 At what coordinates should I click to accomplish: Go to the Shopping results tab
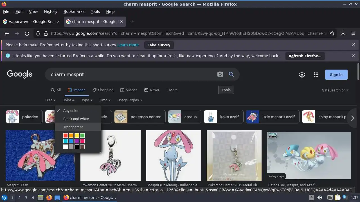(103, 90)
